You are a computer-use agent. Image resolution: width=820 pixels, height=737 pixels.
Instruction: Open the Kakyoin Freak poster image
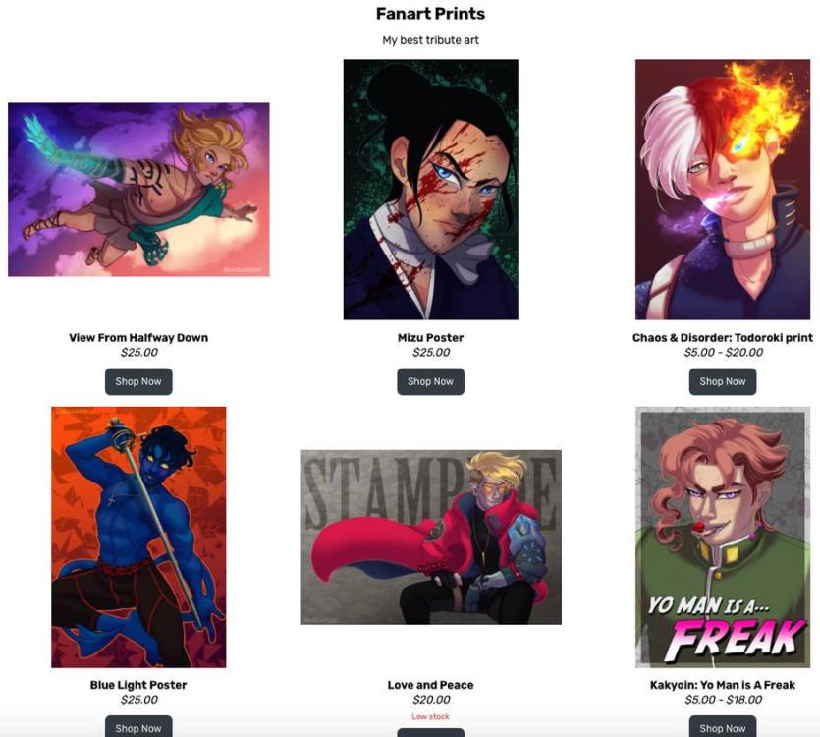point(723,538)
